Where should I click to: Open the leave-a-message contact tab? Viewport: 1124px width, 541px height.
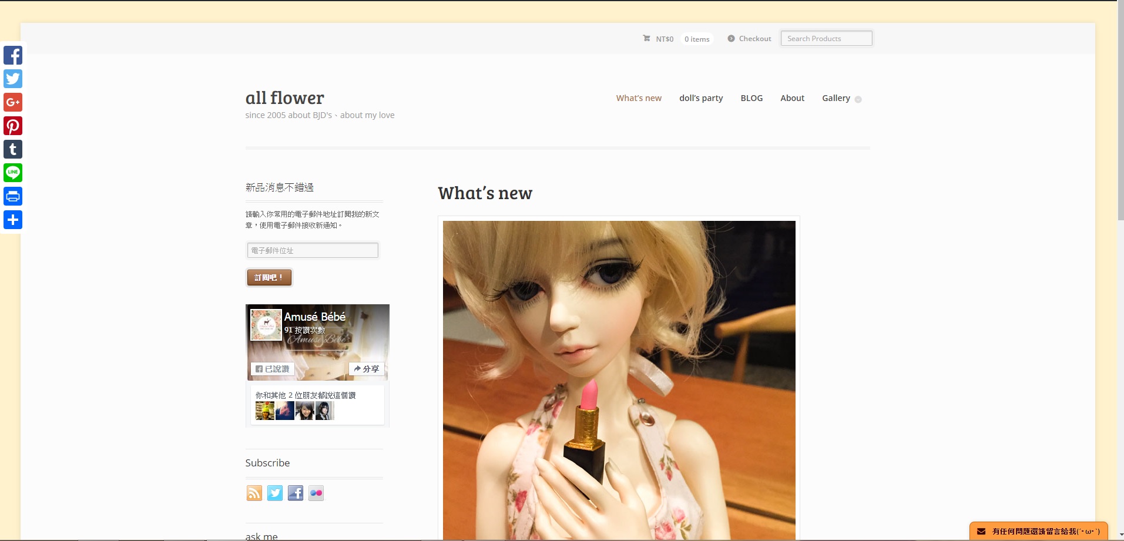click(1038, 531)
